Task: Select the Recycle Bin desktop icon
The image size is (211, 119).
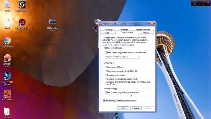Action: click(x=7, y=5)
